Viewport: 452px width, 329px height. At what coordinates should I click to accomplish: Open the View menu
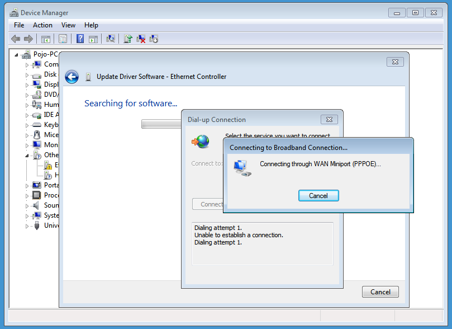pyautogui.click(x=68, y=25)
